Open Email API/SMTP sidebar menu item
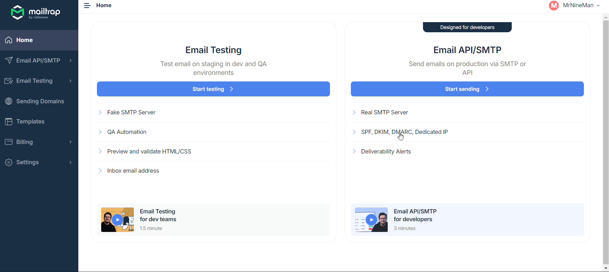Viewport: 609px width, 272px height. point(39,60)
